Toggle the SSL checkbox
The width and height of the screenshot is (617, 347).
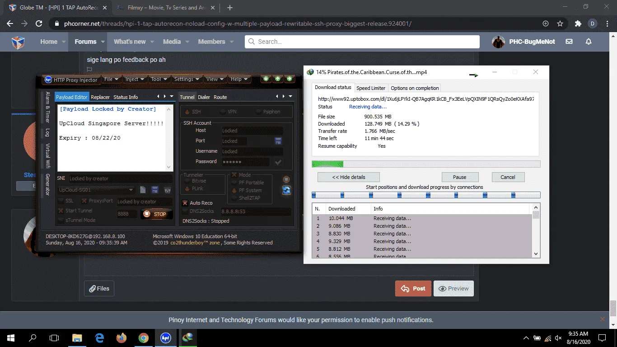pos(61,201)
